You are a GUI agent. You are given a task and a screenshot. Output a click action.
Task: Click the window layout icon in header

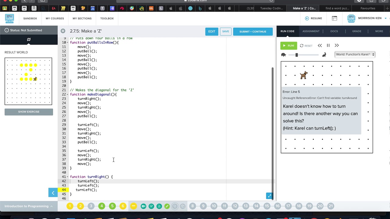(335, 18)
